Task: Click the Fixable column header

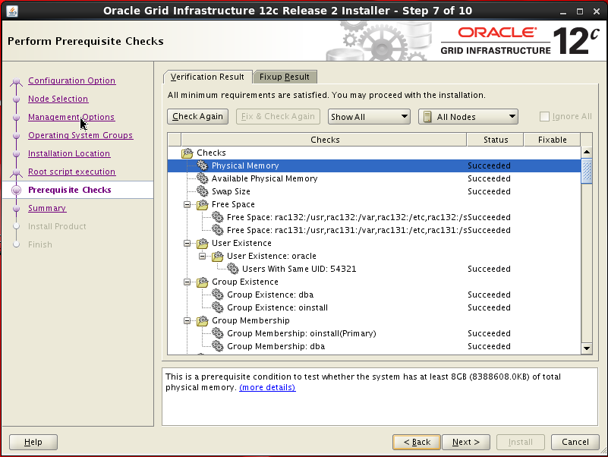Action: [x=552, y=140]
